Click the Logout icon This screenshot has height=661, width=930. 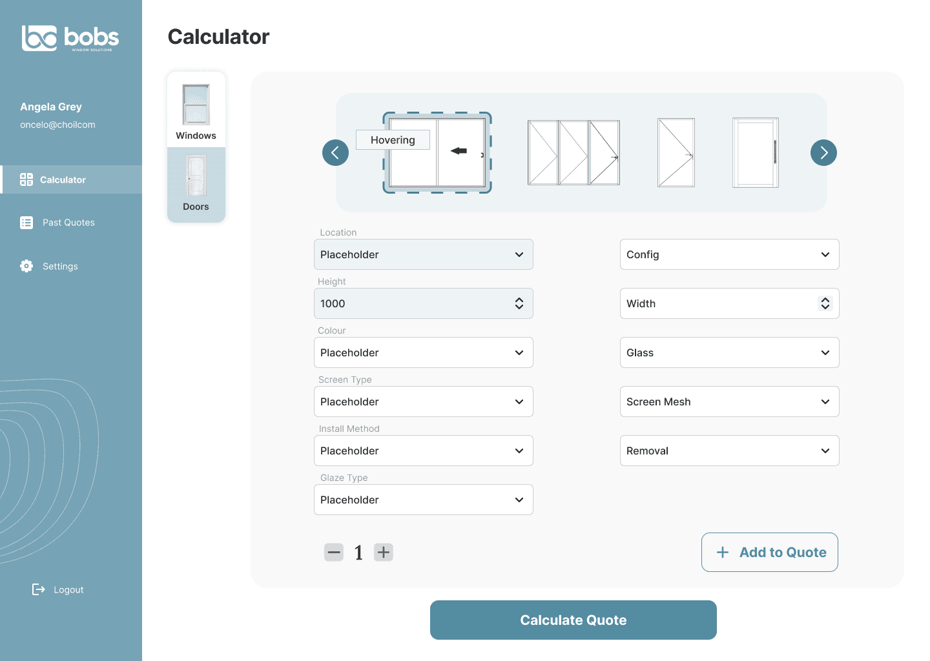pos(39,589)
